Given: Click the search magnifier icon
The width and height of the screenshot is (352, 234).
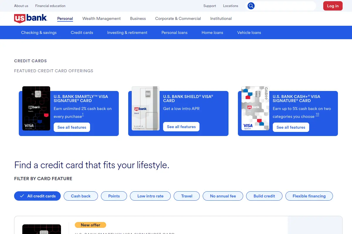Looking at the screenshot, I should (251, 6).
